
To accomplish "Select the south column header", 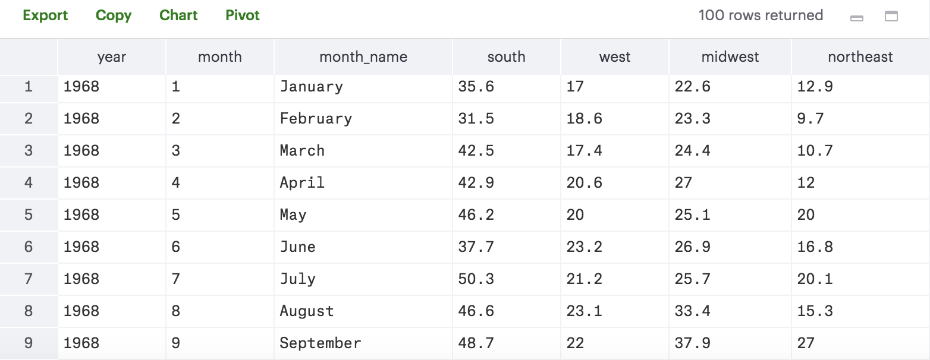I will (x=507, y=57).
